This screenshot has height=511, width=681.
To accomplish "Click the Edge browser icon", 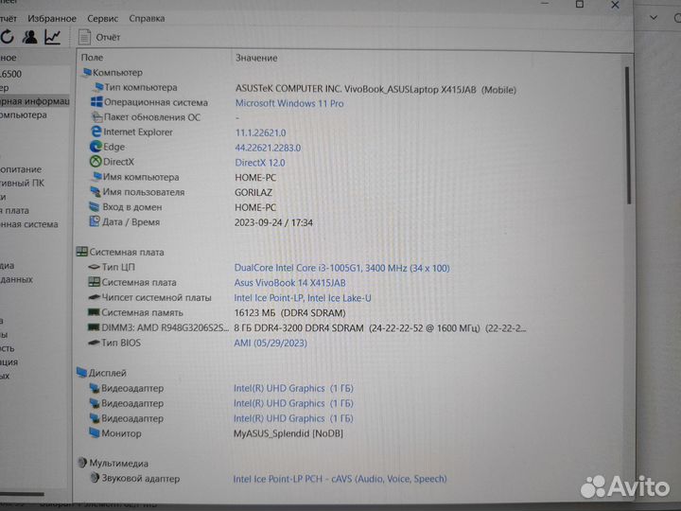I will (x=96, y=147).
